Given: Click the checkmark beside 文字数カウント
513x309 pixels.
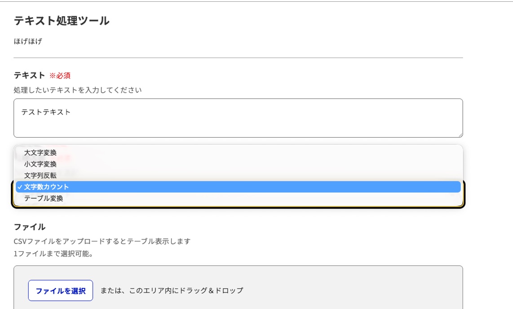Looking at the screenshot, I should point(20,187).
